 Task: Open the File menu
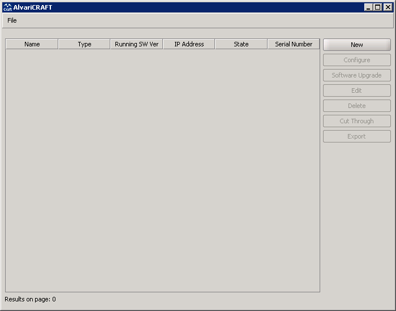[12, 20]
